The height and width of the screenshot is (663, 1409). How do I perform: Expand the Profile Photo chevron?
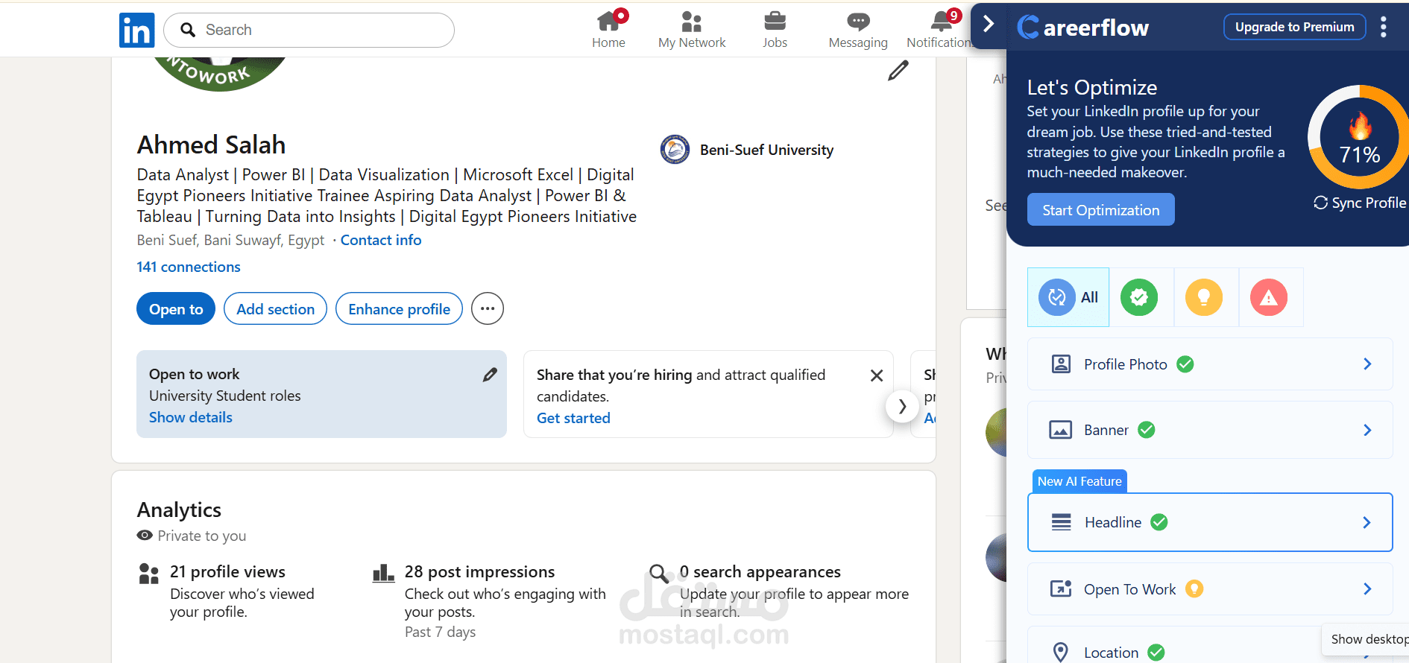click(x=1367, y=364)
